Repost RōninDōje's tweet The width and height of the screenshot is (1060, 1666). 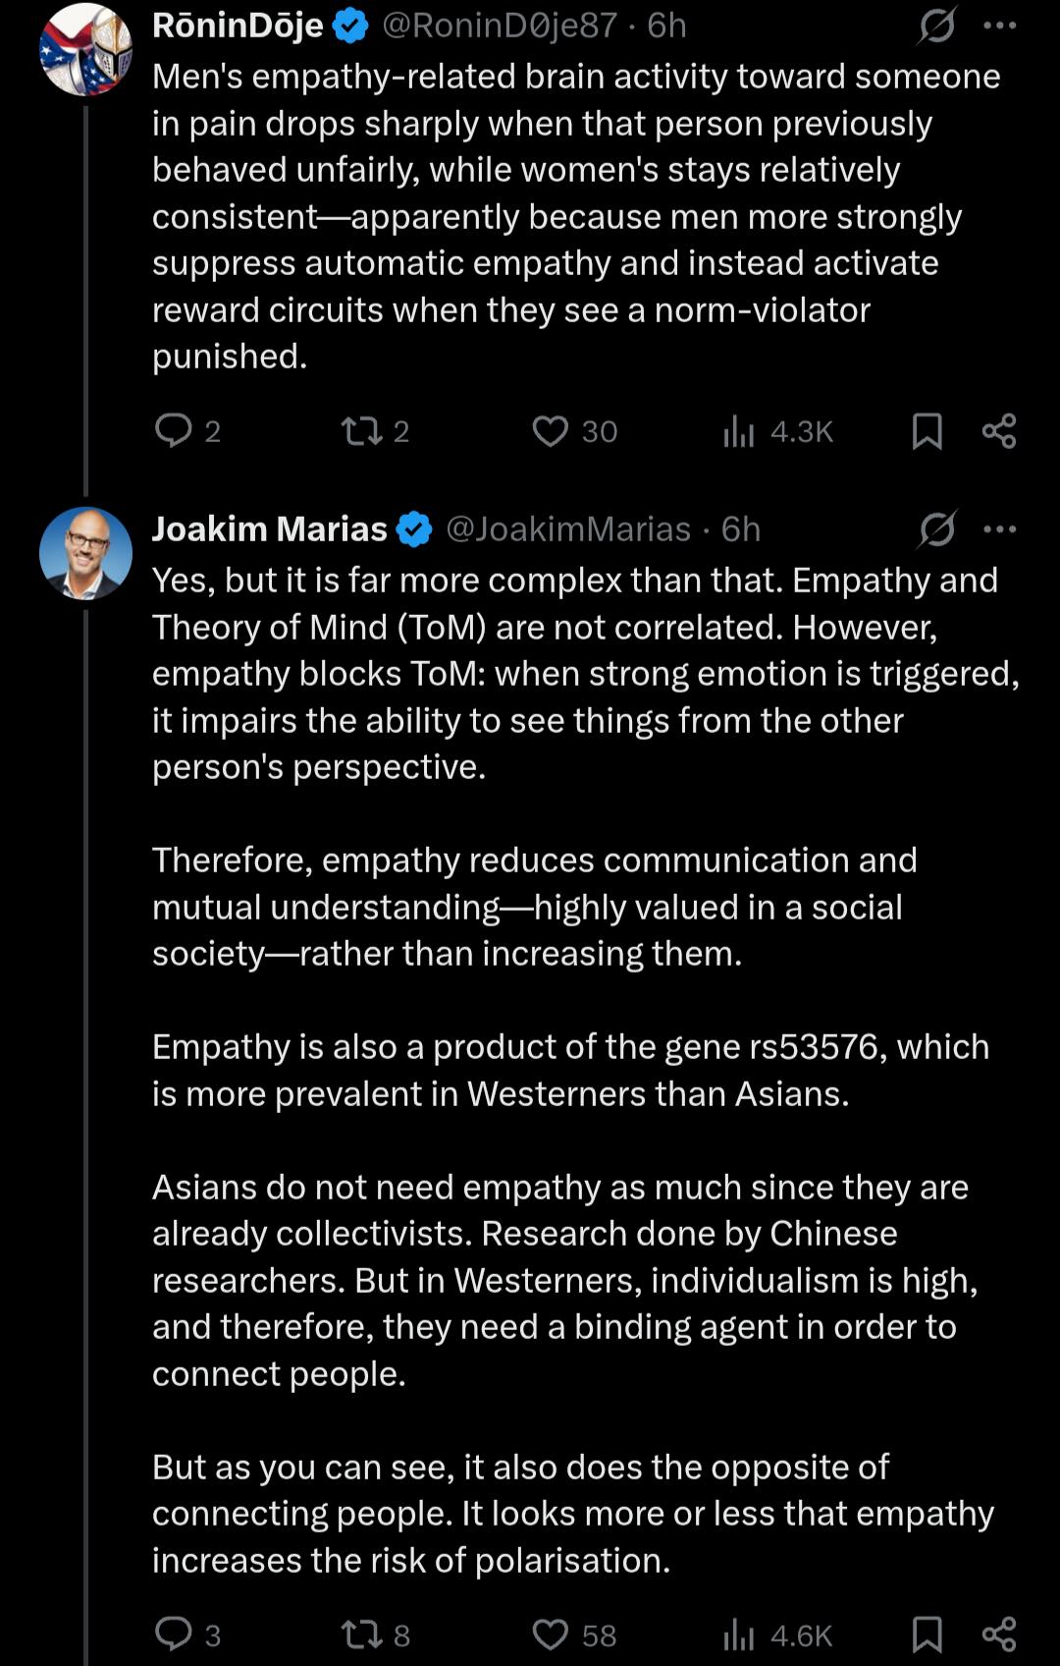tap(361, 430)
